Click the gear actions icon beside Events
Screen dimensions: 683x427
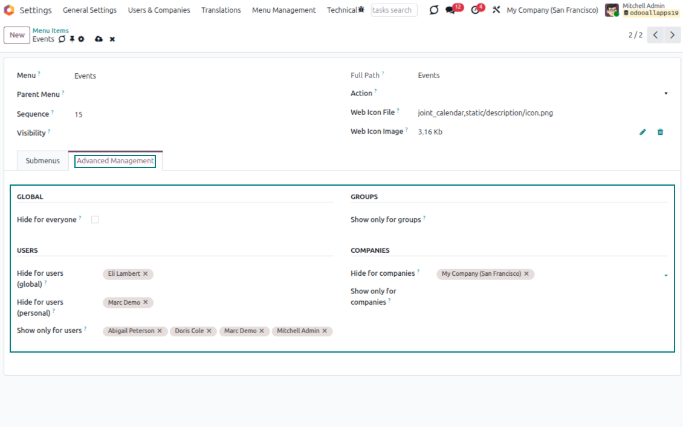click(x=82, y=39)
